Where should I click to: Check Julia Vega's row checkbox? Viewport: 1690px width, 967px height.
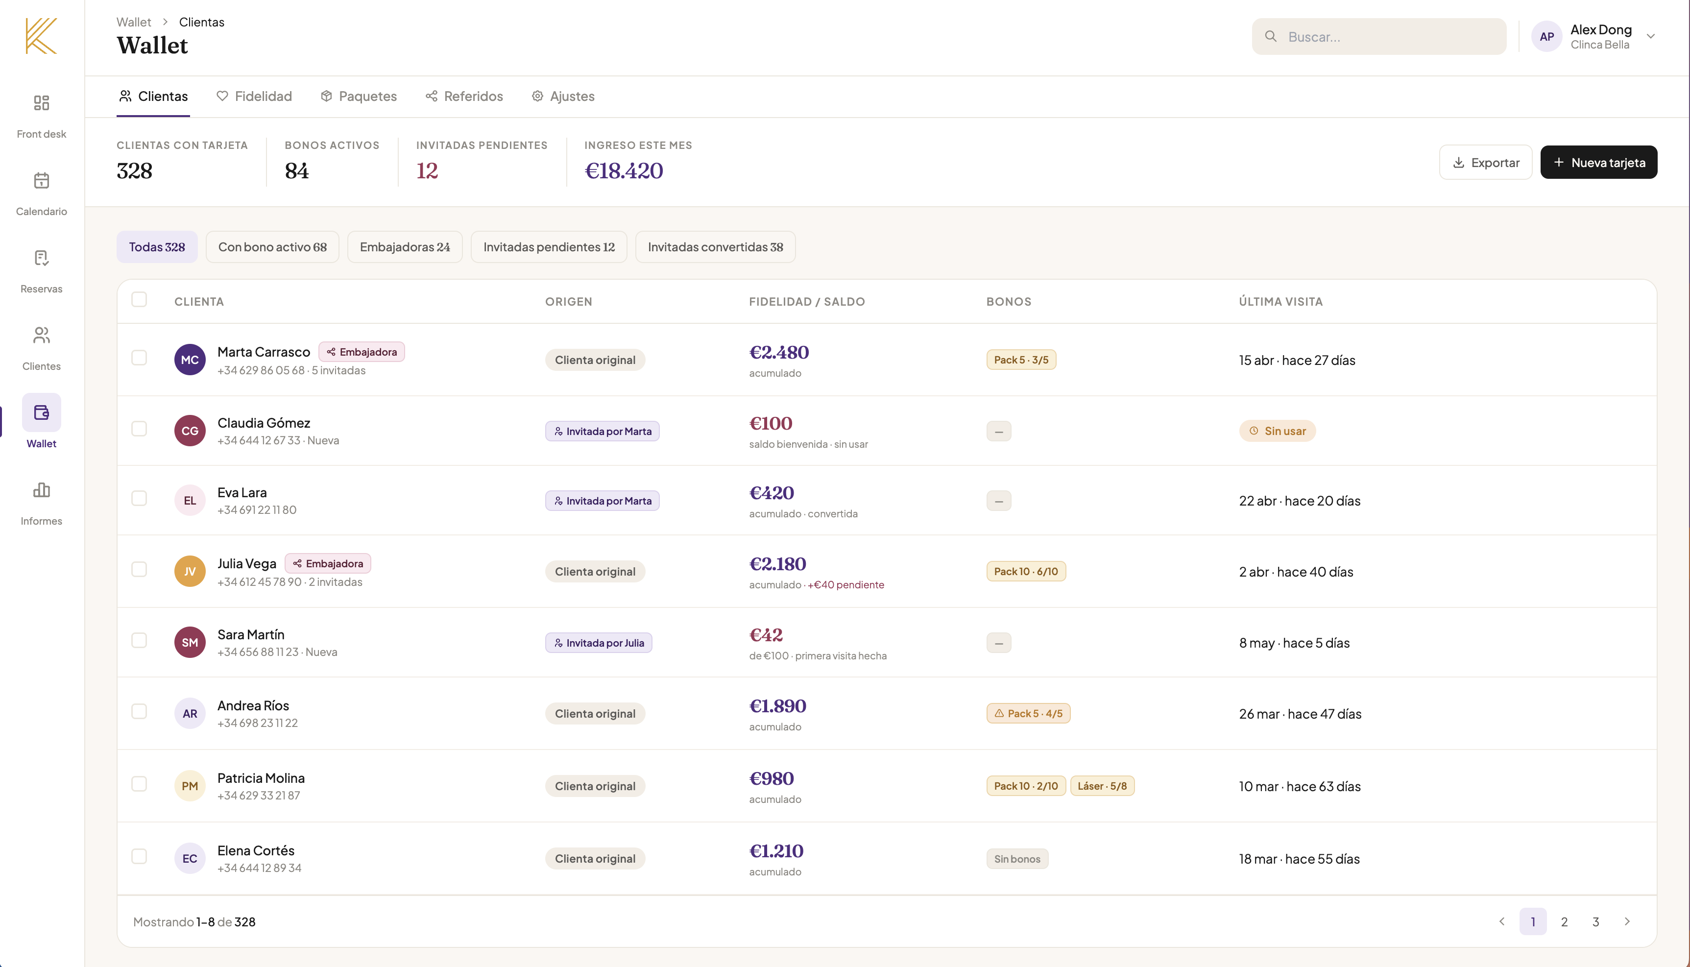coord(139,569)
